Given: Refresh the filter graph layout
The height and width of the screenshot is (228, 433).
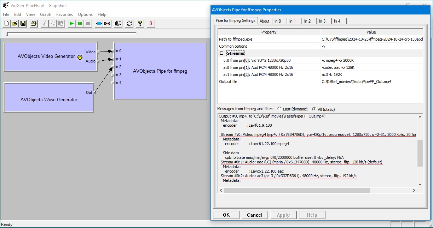Looking at the screenshot, I should 128,23.
